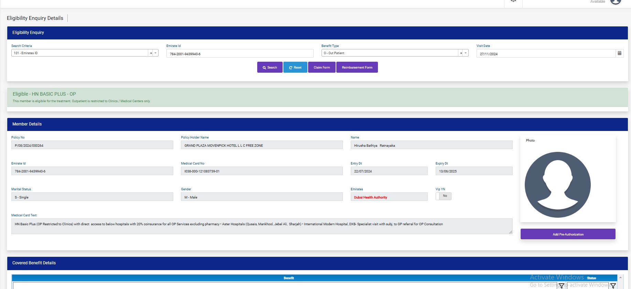This screenshot has width=631, height=289.
Task: Open the Reimbursement Form
Action: point(357,68)
